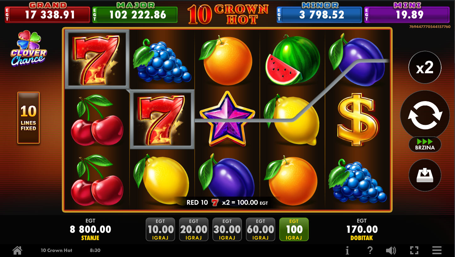
Task: Choose the 60.00 IGRAJ bet option
Action: click(260, 229)
